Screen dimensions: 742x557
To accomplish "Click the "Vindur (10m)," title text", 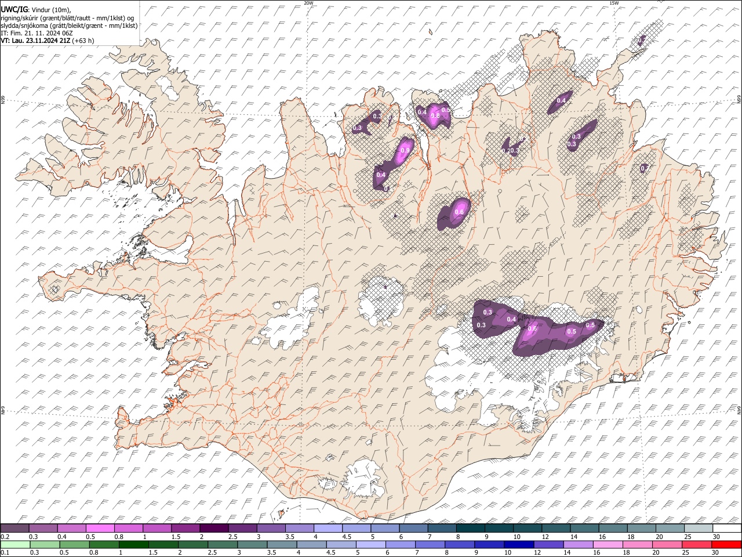I will 51,10.
